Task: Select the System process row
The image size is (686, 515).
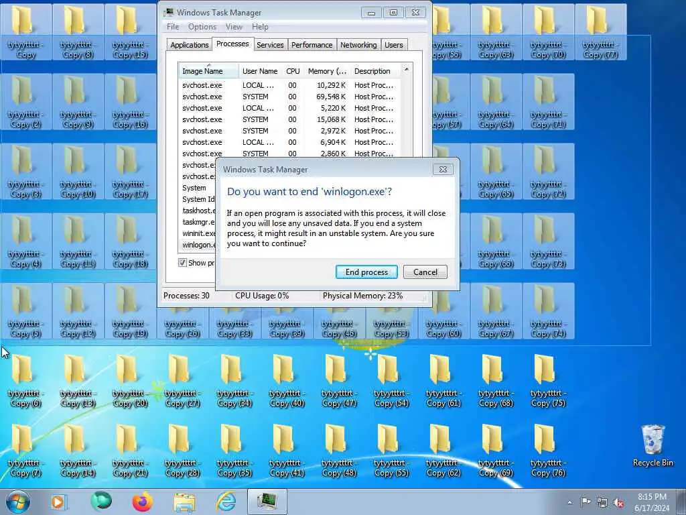Action: tap(198, 188)
